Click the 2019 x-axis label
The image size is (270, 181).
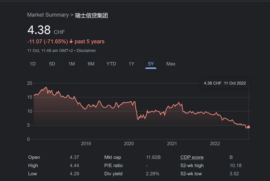(86, 144)
